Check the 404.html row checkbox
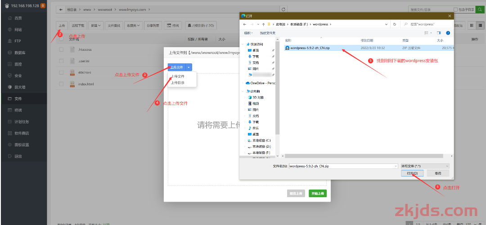486x225 pixels. 61,72
